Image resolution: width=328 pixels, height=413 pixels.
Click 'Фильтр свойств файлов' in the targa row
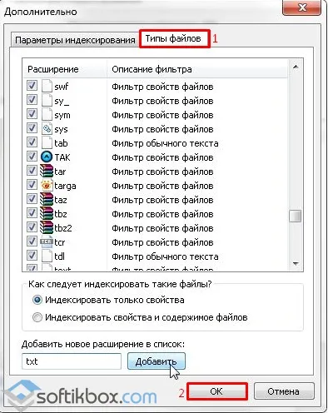click(162, 186)
